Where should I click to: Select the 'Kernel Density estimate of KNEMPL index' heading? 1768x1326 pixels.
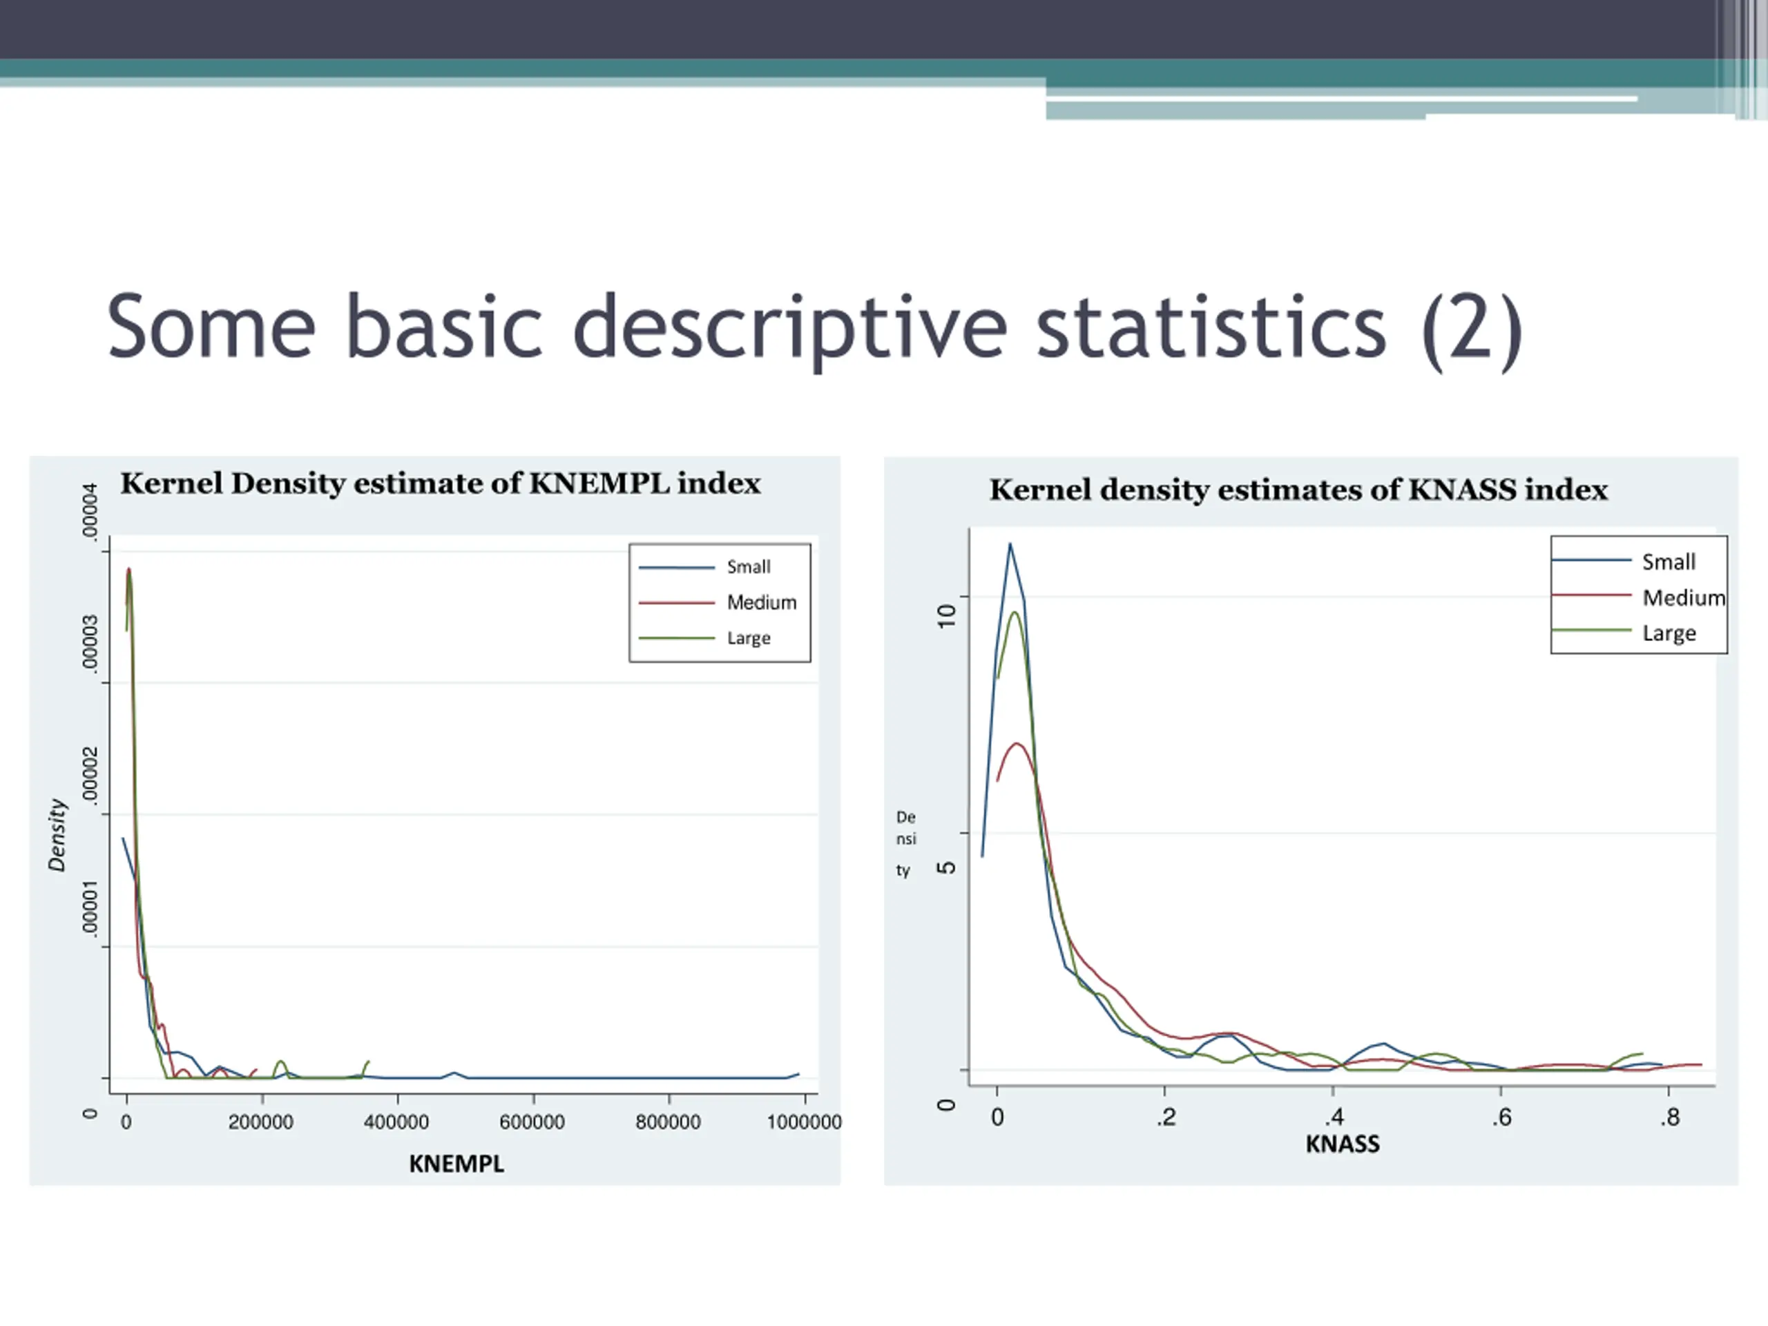click(441, 483)
